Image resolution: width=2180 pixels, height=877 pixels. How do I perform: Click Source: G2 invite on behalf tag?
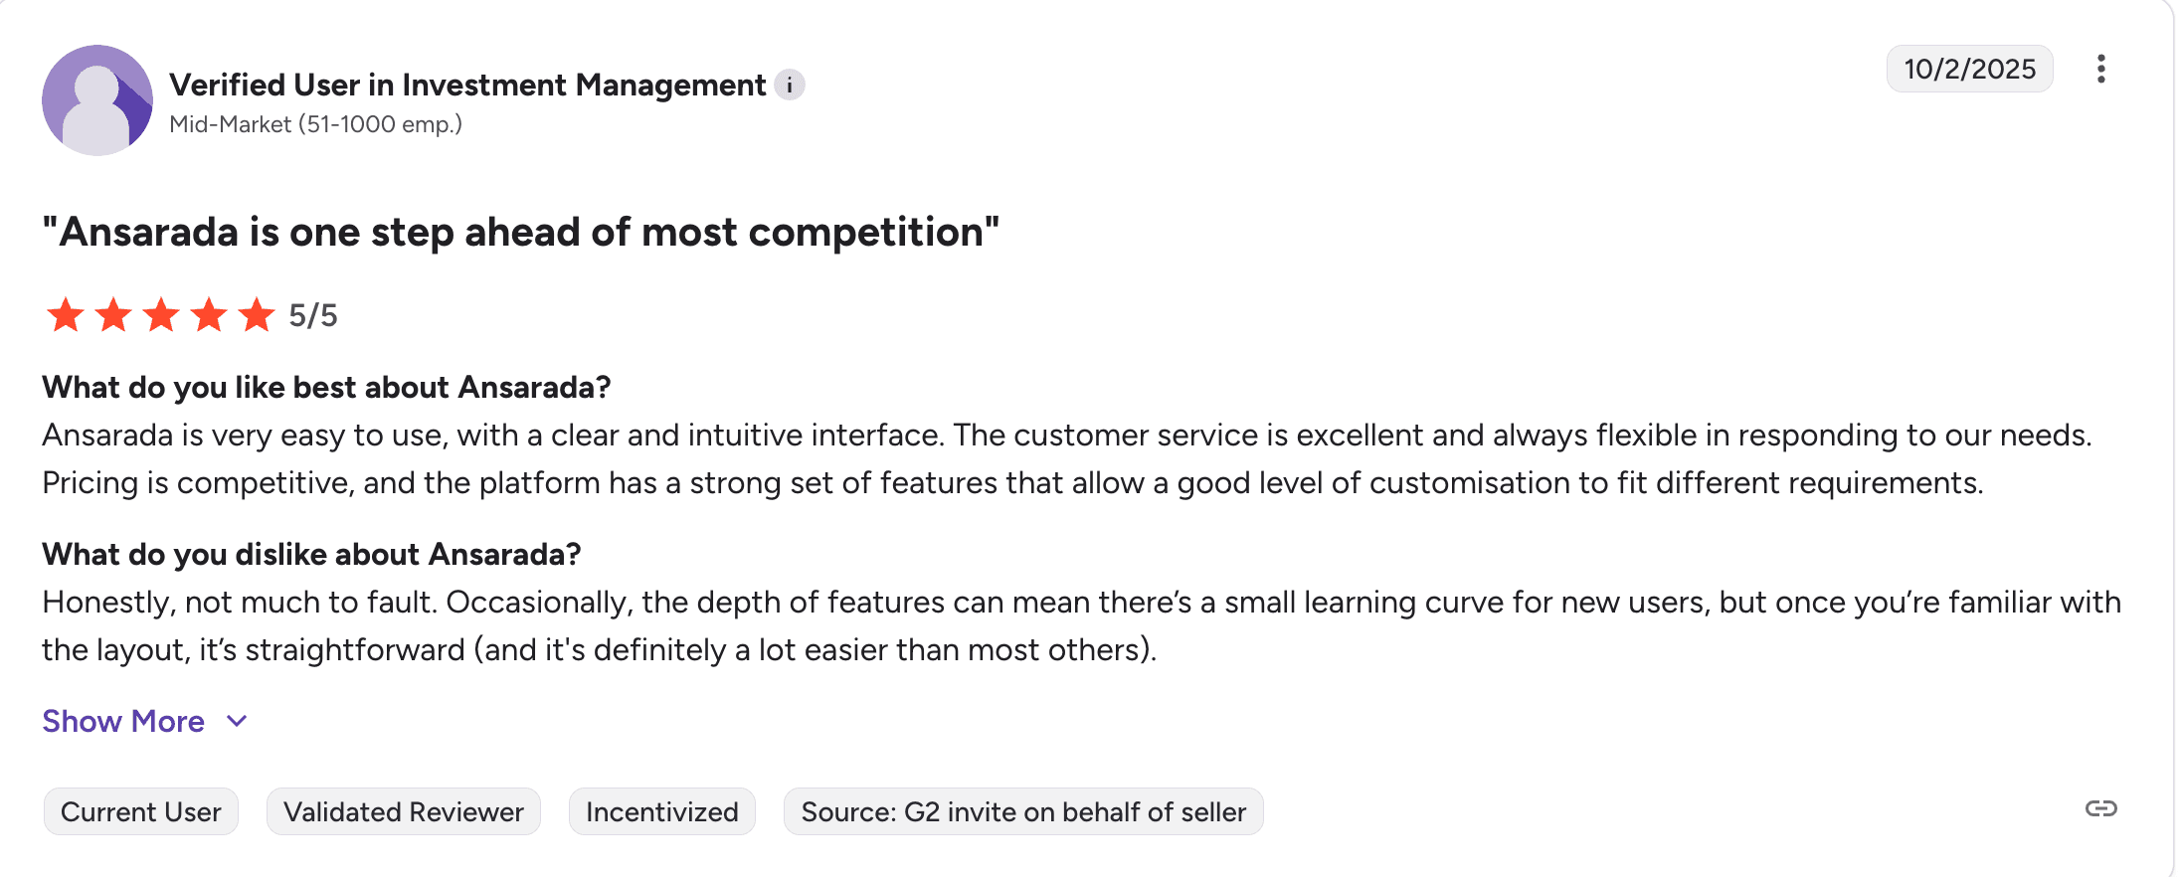point(1023,811)
